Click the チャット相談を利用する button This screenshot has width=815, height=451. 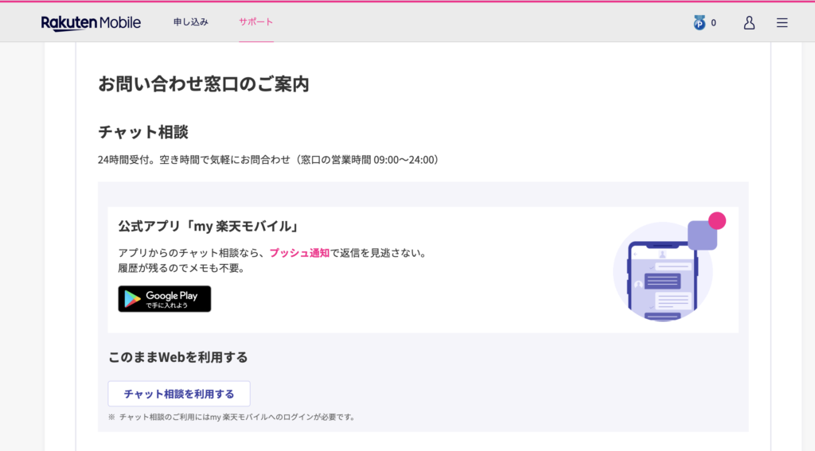pos(179,394)
